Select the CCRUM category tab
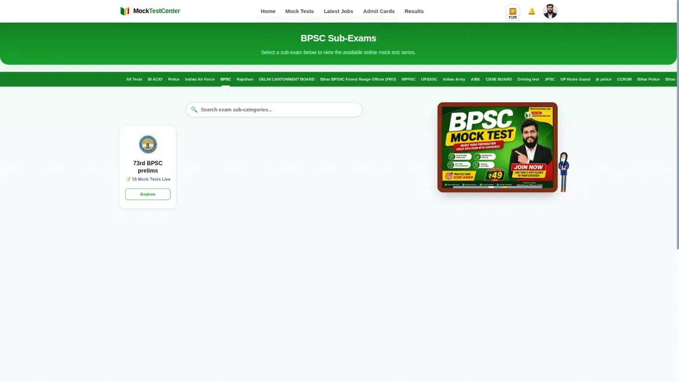 624,79
